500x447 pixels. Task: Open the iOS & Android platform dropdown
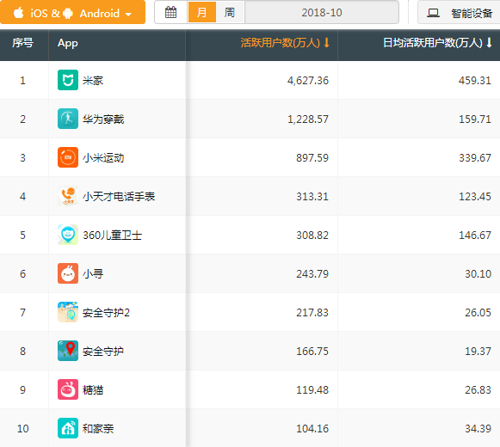pos(72,12)
